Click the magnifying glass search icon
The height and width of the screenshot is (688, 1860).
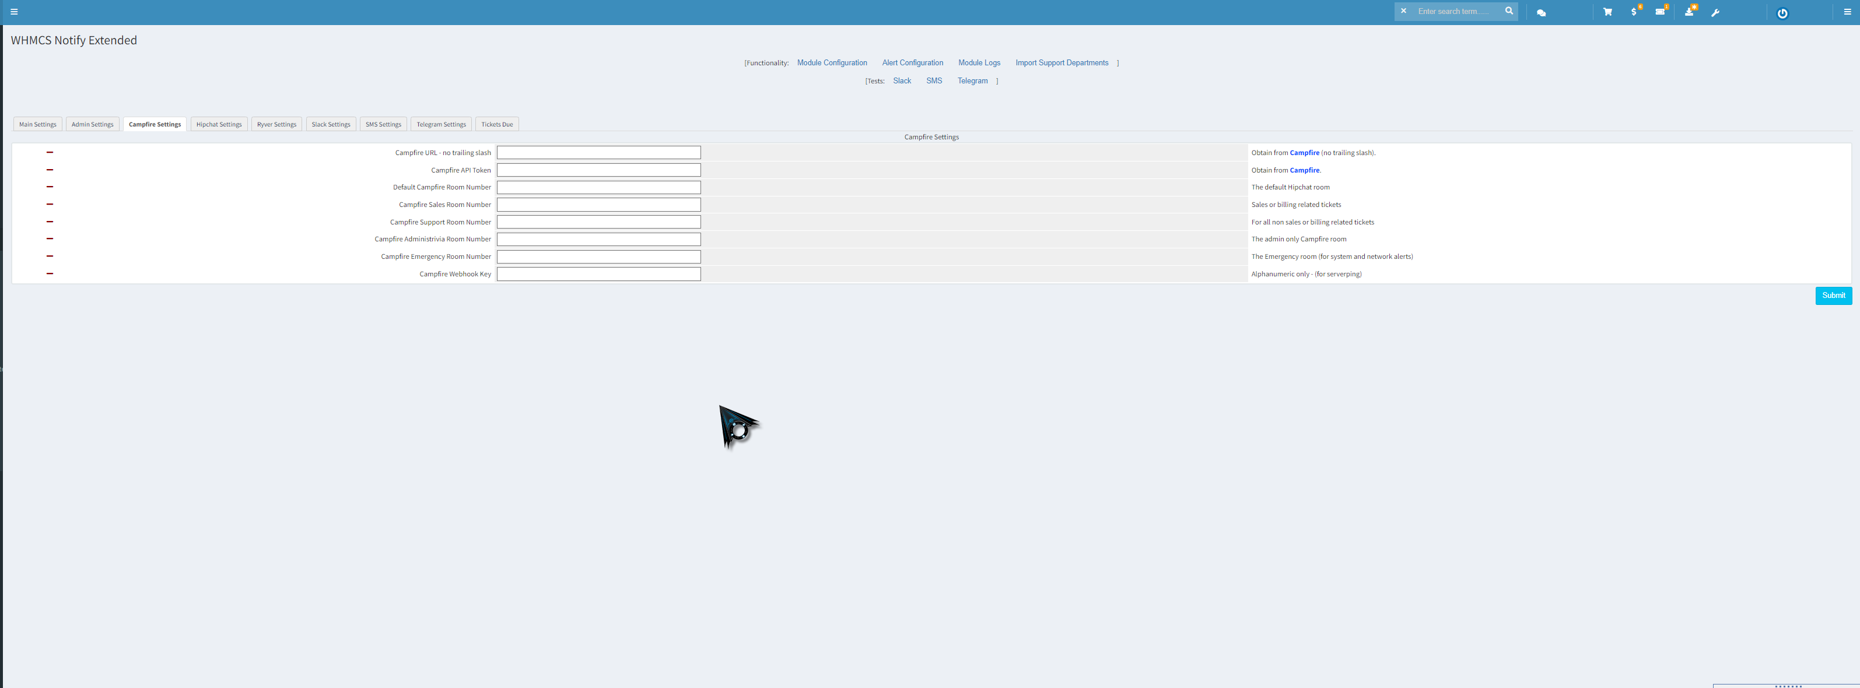coord(1509,11)
